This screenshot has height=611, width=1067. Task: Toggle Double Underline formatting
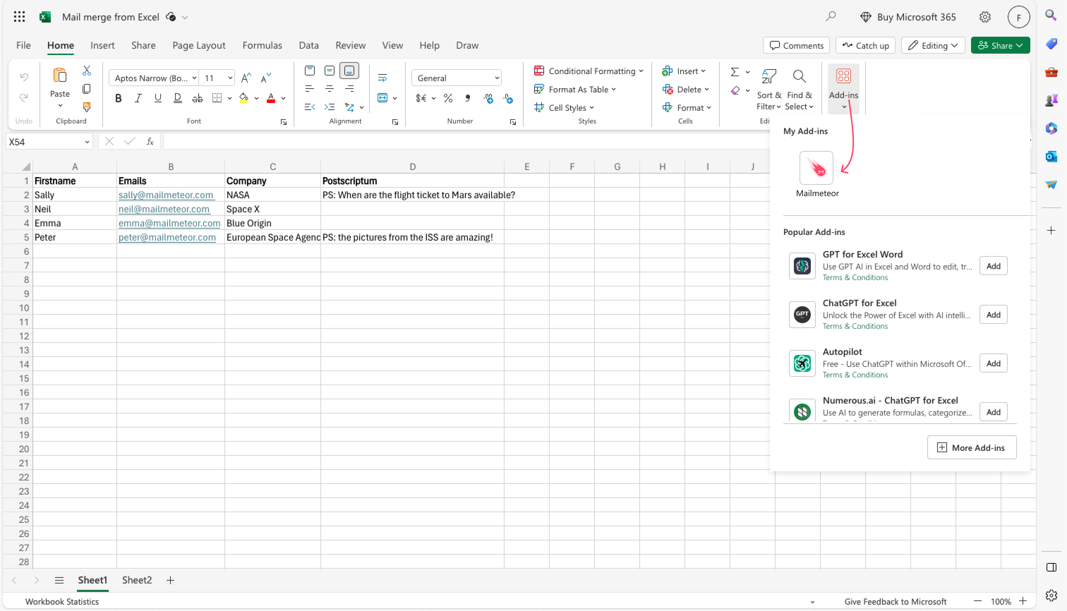pyautogui.click(x=177, y=98)
